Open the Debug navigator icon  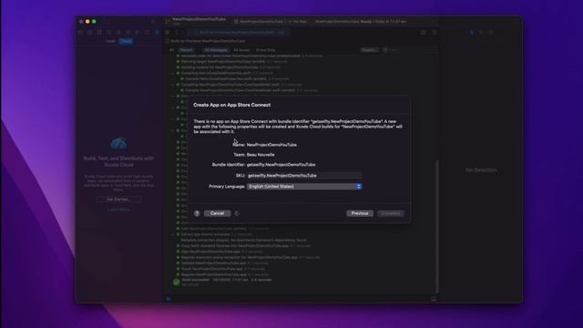tap(138, 33)
